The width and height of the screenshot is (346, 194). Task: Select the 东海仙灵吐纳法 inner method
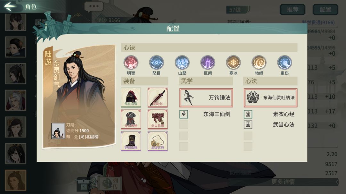point(270,98)
